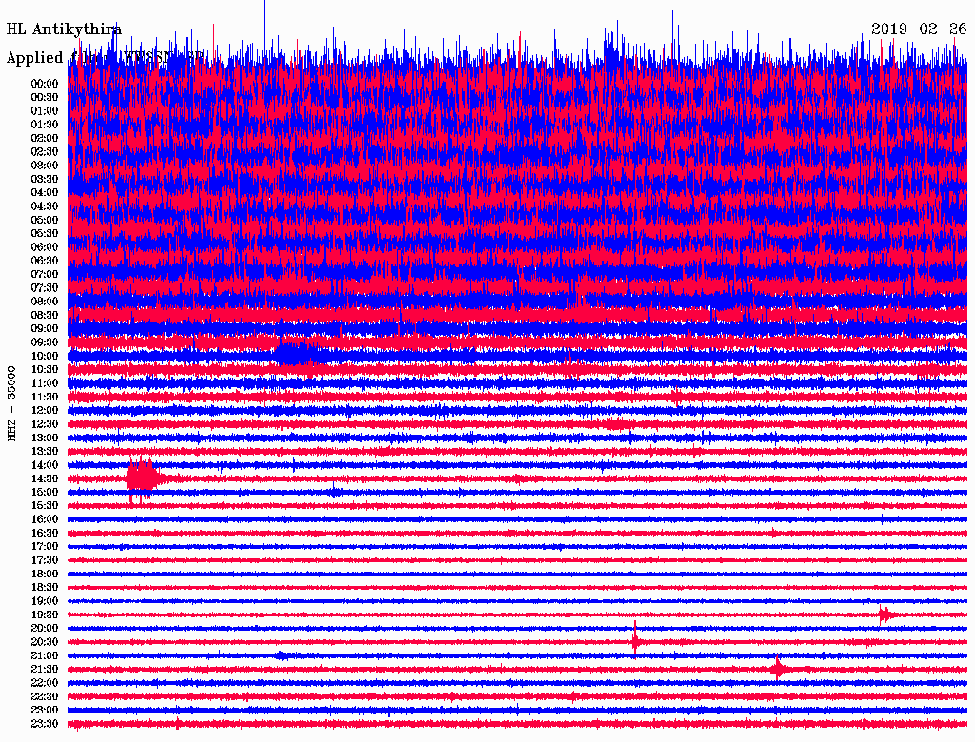
Task: Click the vertical HHZ - 35000 axis label
Action: pyautogui.click(x=12, y=402)
